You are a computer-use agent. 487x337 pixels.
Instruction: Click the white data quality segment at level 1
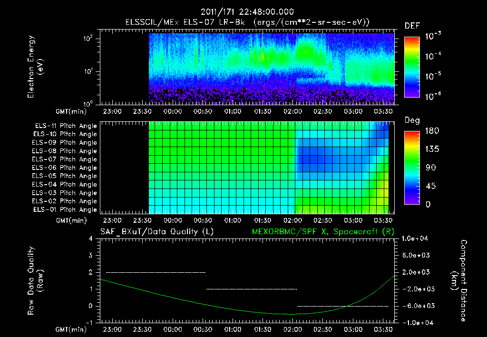[x=252, y=289]
